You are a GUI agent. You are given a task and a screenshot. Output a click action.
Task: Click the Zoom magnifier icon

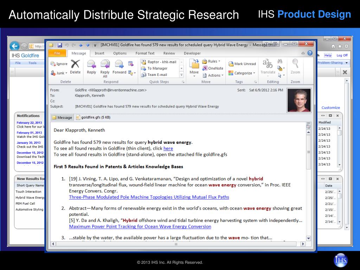click(295, 63)
